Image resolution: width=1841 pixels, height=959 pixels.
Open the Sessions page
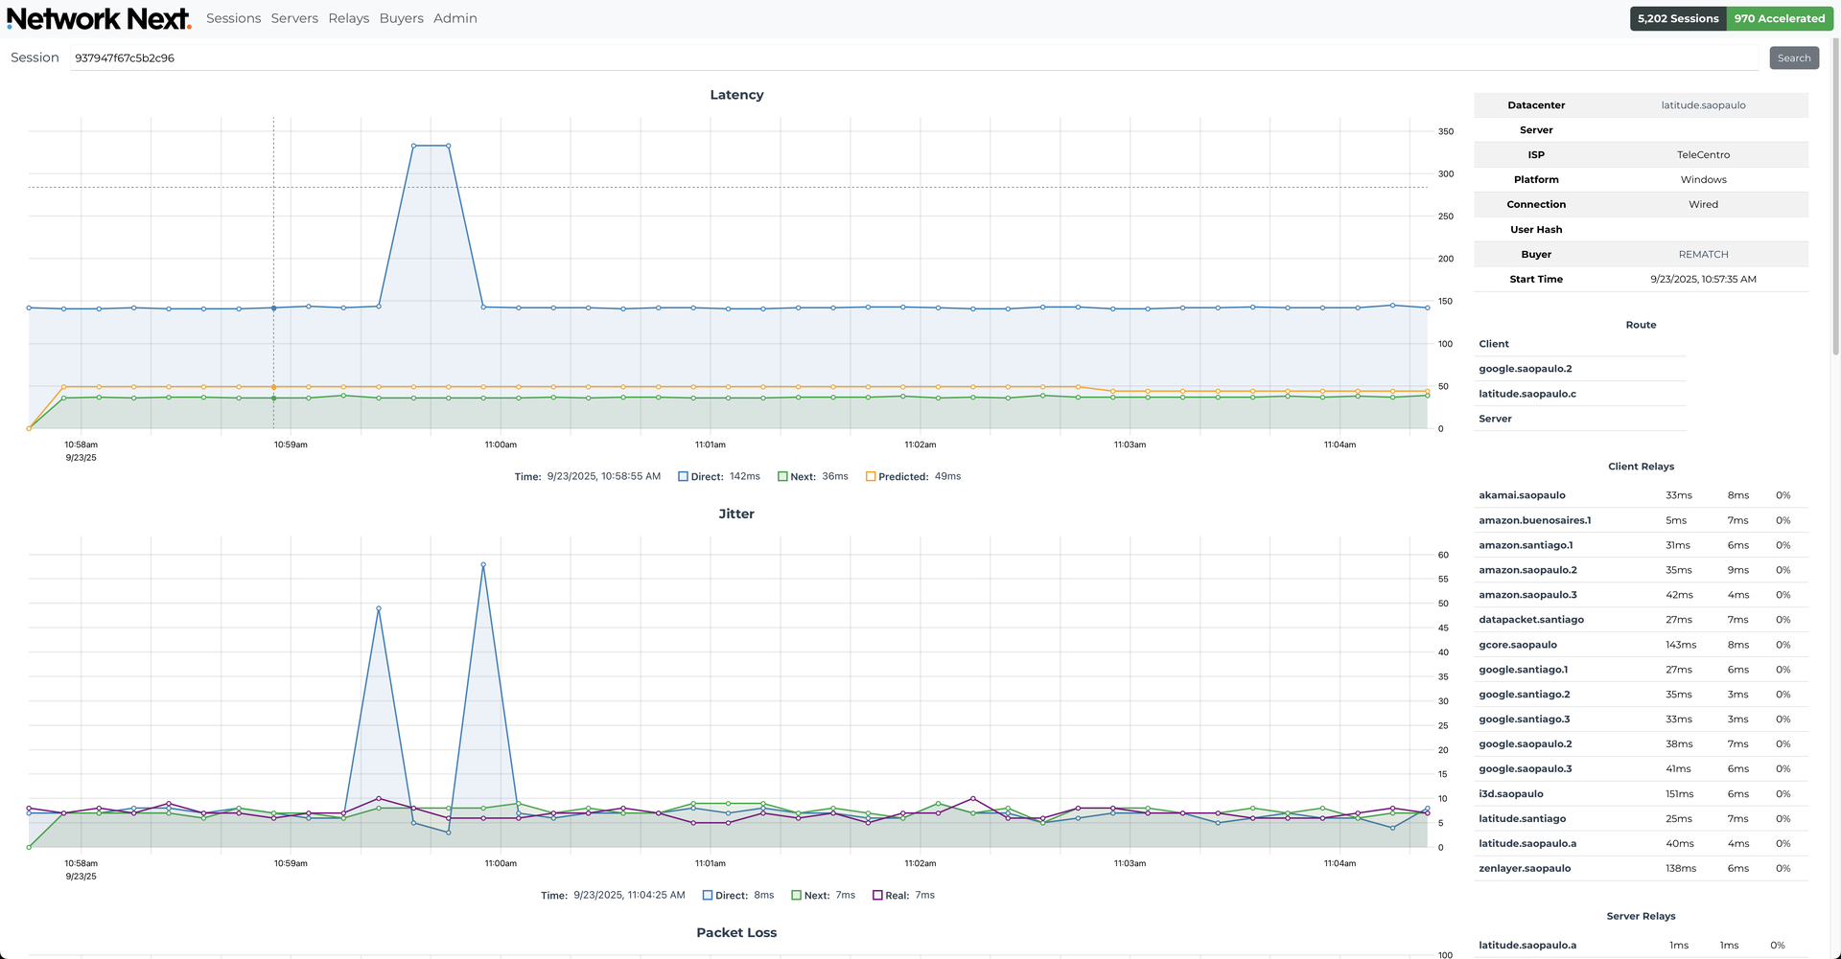click(233, 18)
